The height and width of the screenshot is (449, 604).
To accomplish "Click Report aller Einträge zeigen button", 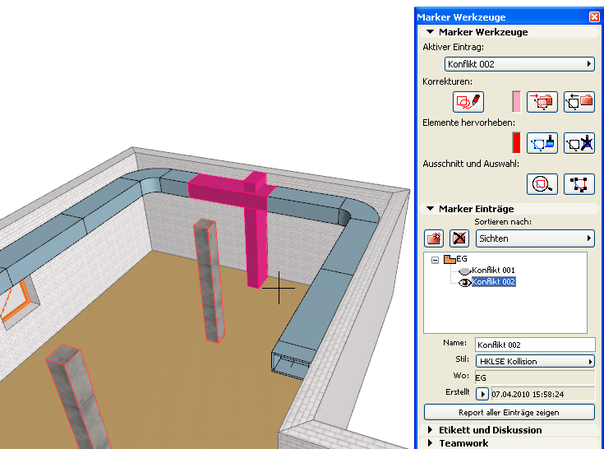I will (x=509, y=412).
